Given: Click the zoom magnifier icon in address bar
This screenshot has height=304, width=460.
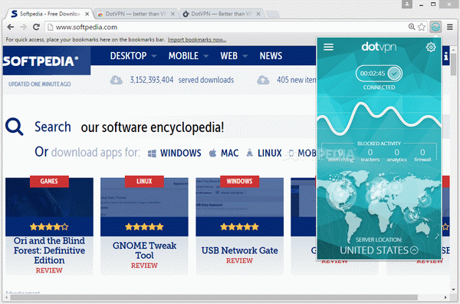Looking at the screenshot, I should (412, 27).
